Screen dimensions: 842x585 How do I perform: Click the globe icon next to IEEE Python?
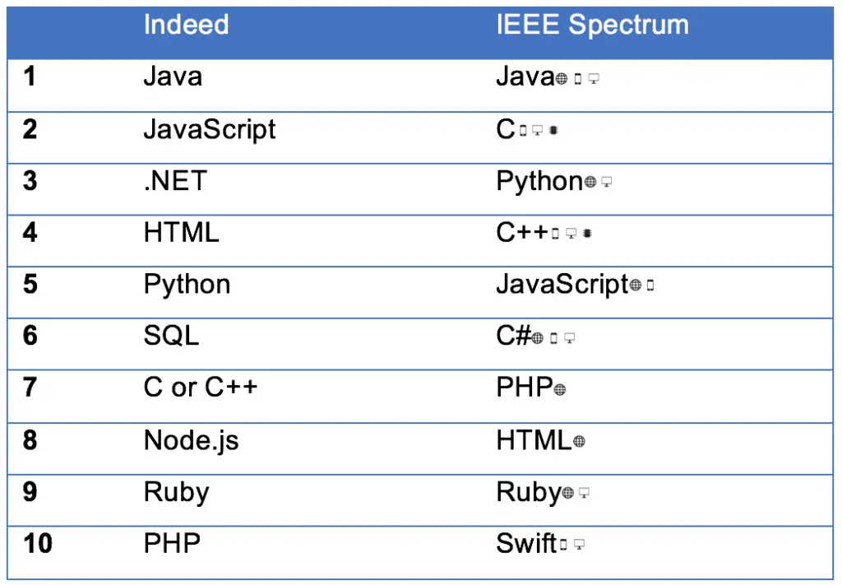(x=590, y=183)
